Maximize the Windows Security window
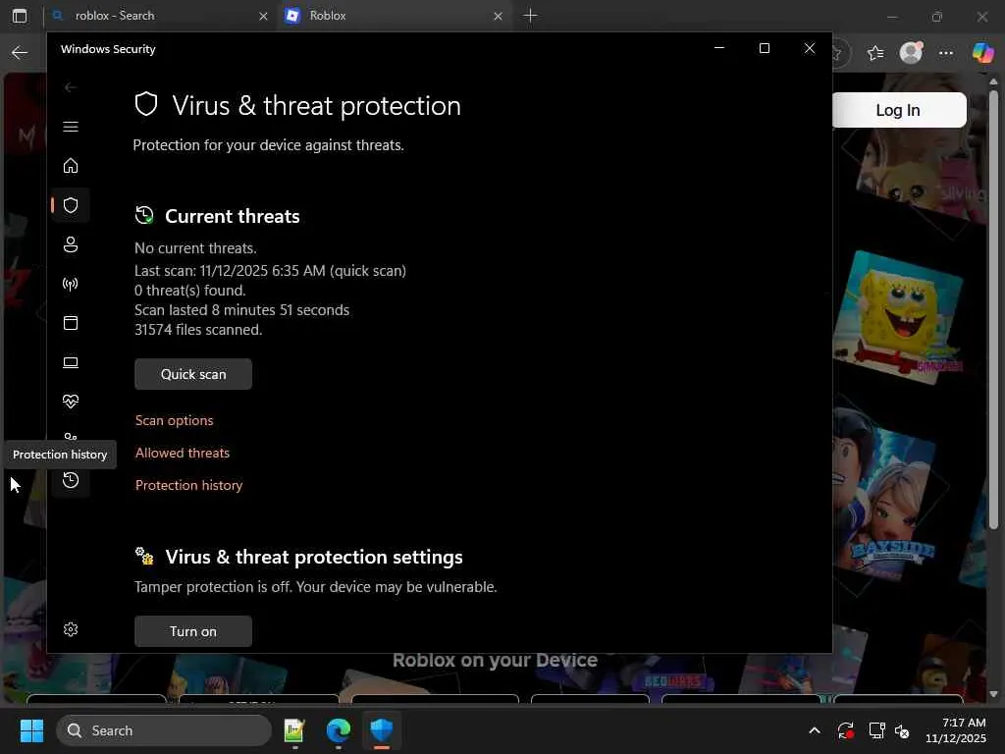 coord(764,48)
